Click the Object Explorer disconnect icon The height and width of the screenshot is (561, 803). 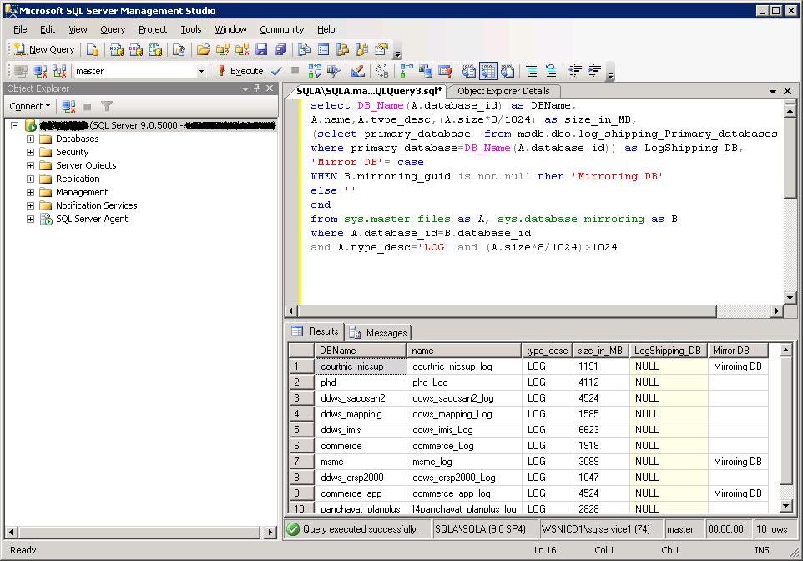point(68,106)
